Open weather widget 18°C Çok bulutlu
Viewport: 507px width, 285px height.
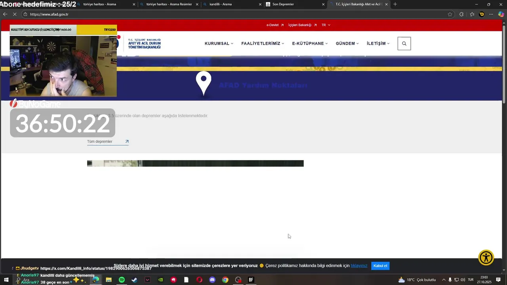[x=417, y=280]
